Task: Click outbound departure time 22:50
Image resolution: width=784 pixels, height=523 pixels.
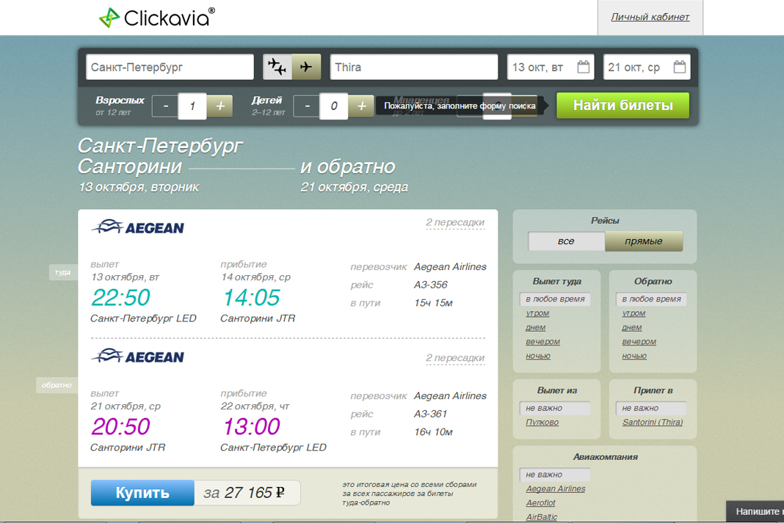Action: [120, 297]
